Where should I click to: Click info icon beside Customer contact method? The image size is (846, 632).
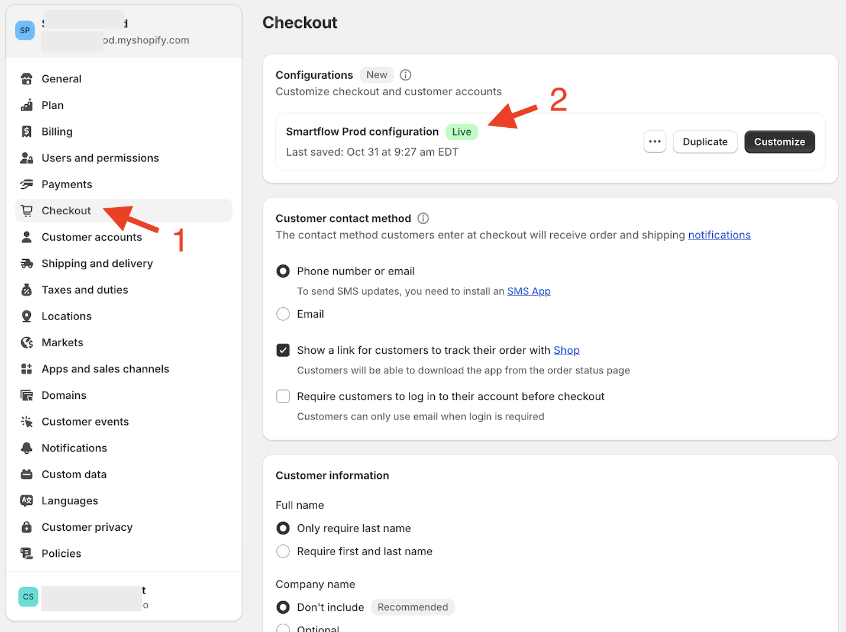423,218
